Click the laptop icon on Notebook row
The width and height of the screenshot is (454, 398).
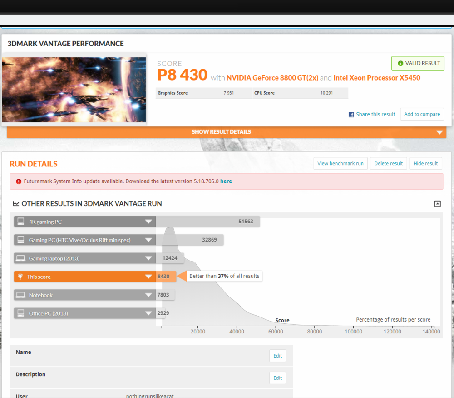20,295
